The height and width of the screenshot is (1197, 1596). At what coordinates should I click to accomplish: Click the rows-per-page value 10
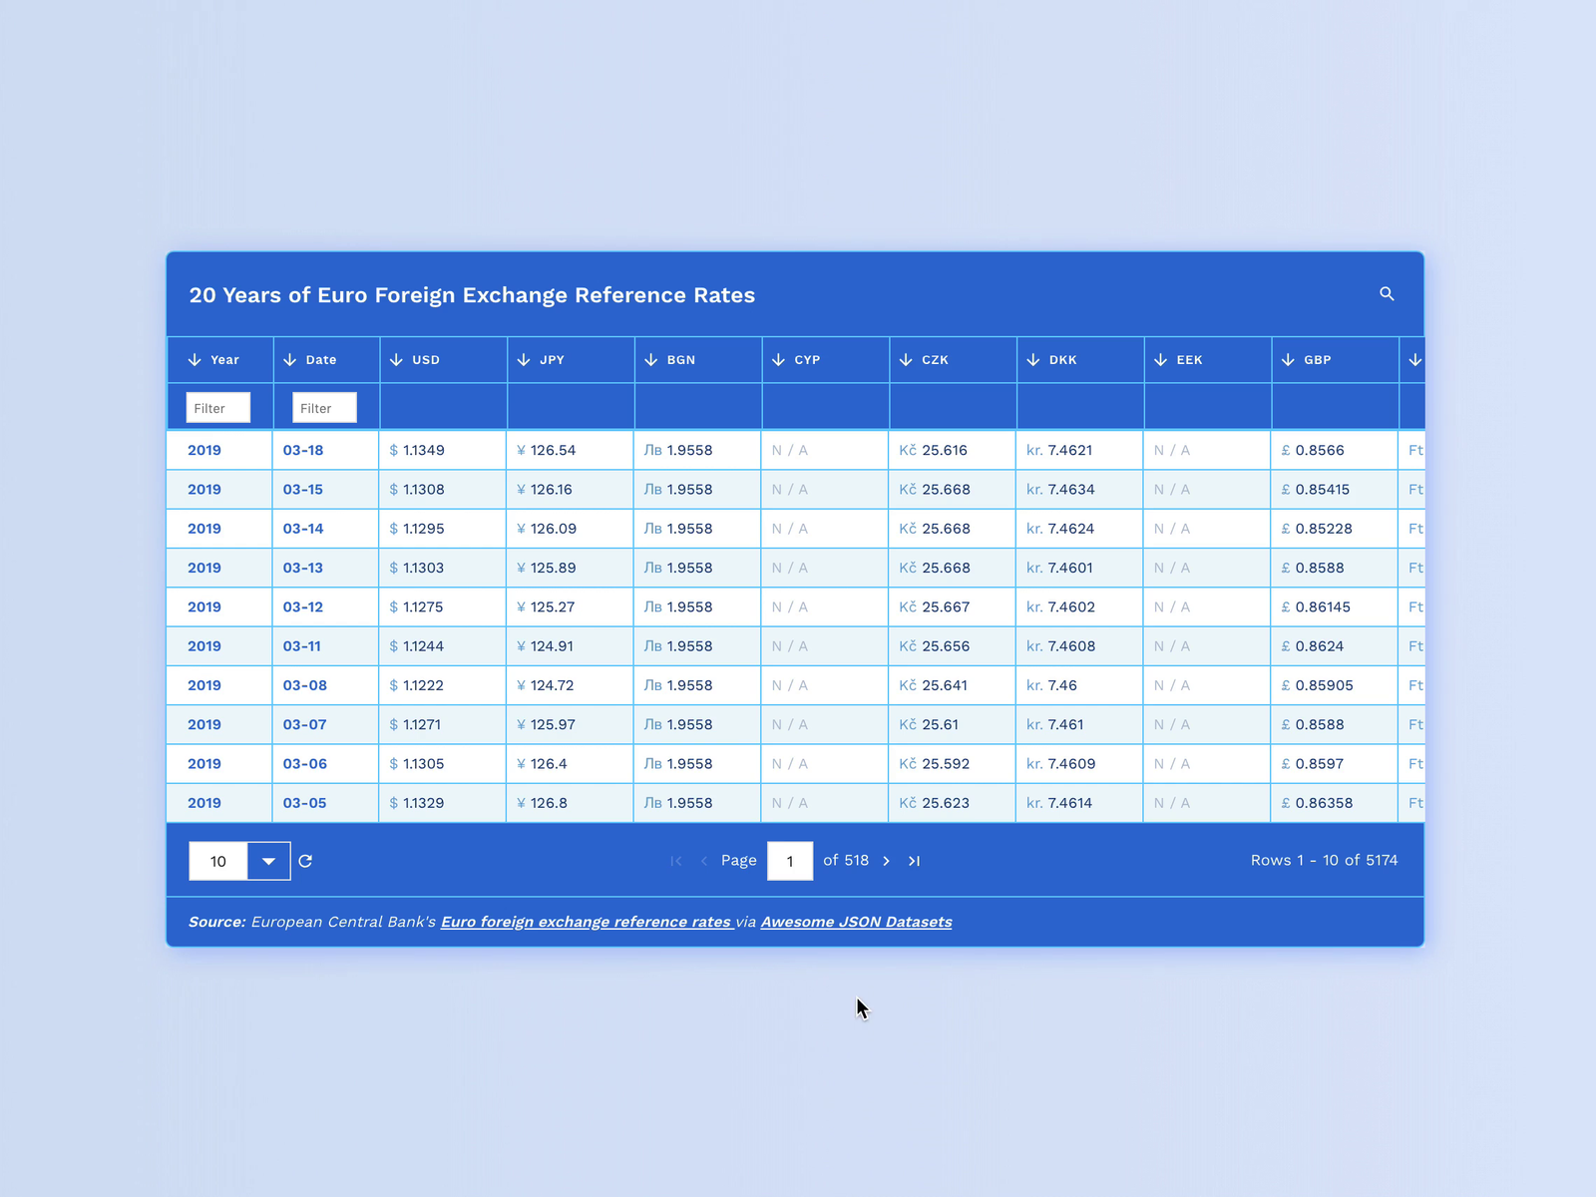pyautogui.click(x=218, y=861)
